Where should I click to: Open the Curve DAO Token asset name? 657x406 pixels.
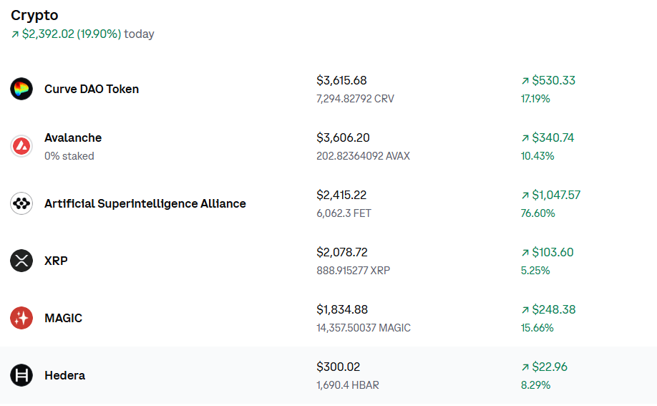click(92, 89)
